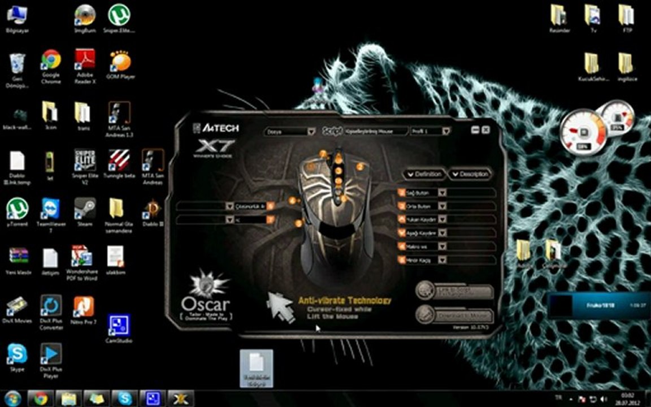651x407 pixels.
Task: Launch Diablo III game shortcut
Action: [x=153, y=213]
